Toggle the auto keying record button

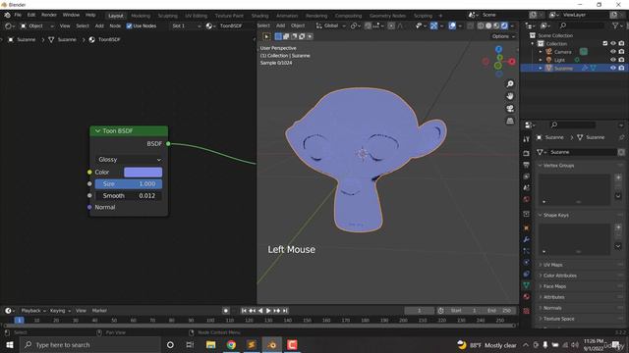tap(226, 311)
